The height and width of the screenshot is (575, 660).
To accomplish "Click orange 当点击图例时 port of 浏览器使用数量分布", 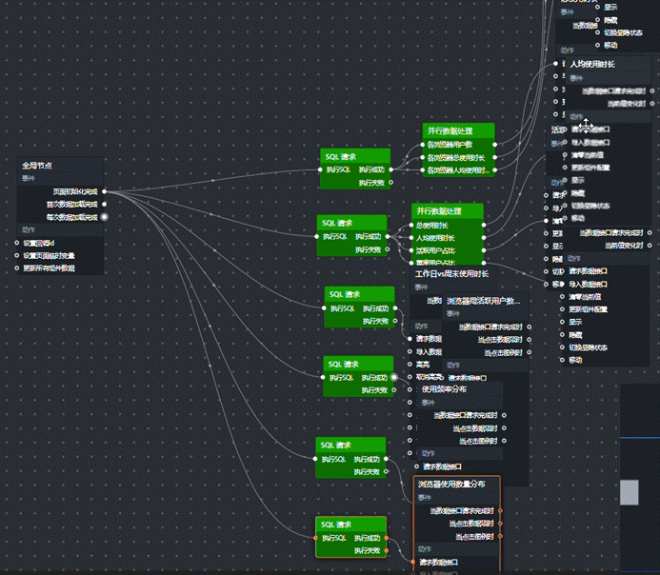I will tap(500, 536).
